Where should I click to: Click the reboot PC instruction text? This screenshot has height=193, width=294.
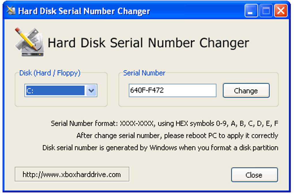[x=177, y=135]
